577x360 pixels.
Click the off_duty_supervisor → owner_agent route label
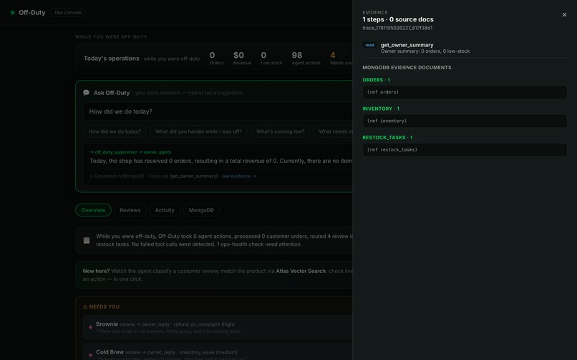pyautogui.click(x=130, y=152)
